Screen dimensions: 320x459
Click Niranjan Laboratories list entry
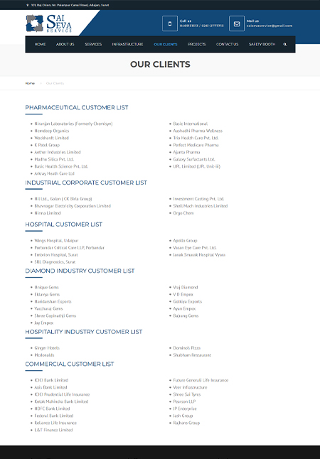73,124
